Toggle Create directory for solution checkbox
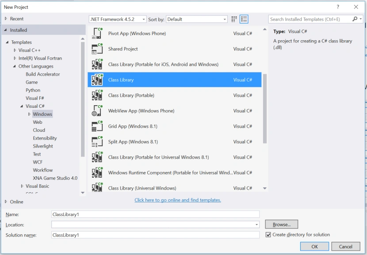Screen dimensions: 367x255 point(268,235)
